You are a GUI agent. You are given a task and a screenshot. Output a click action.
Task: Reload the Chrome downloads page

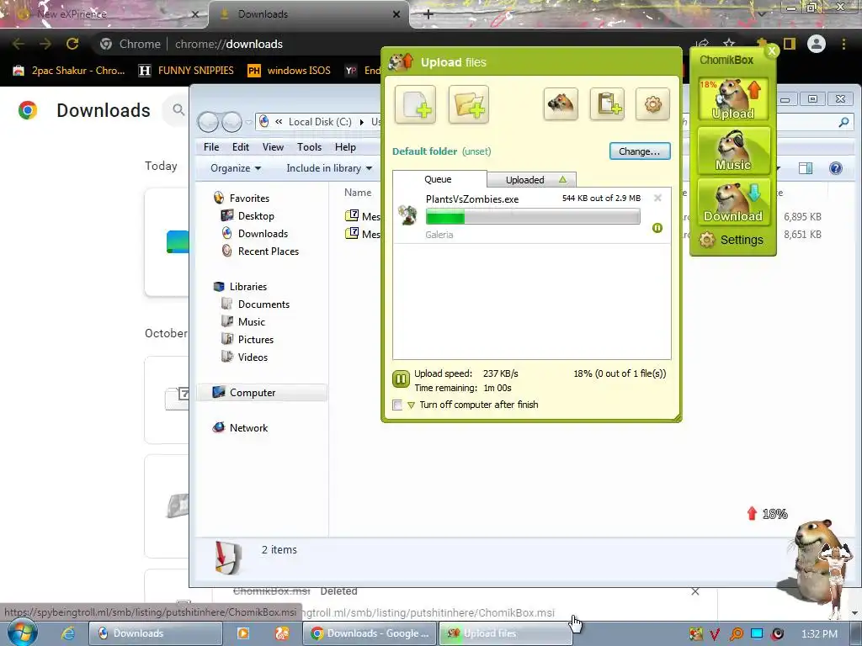pos(72,44)
